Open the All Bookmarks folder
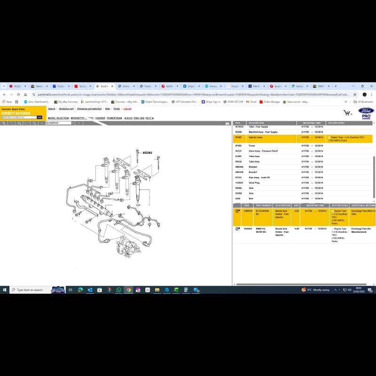376x376 pixels. click(363, 102)
